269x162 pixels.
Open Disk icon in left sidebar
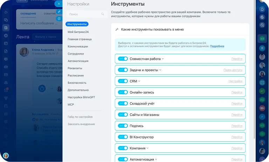(x=6, y=67)
